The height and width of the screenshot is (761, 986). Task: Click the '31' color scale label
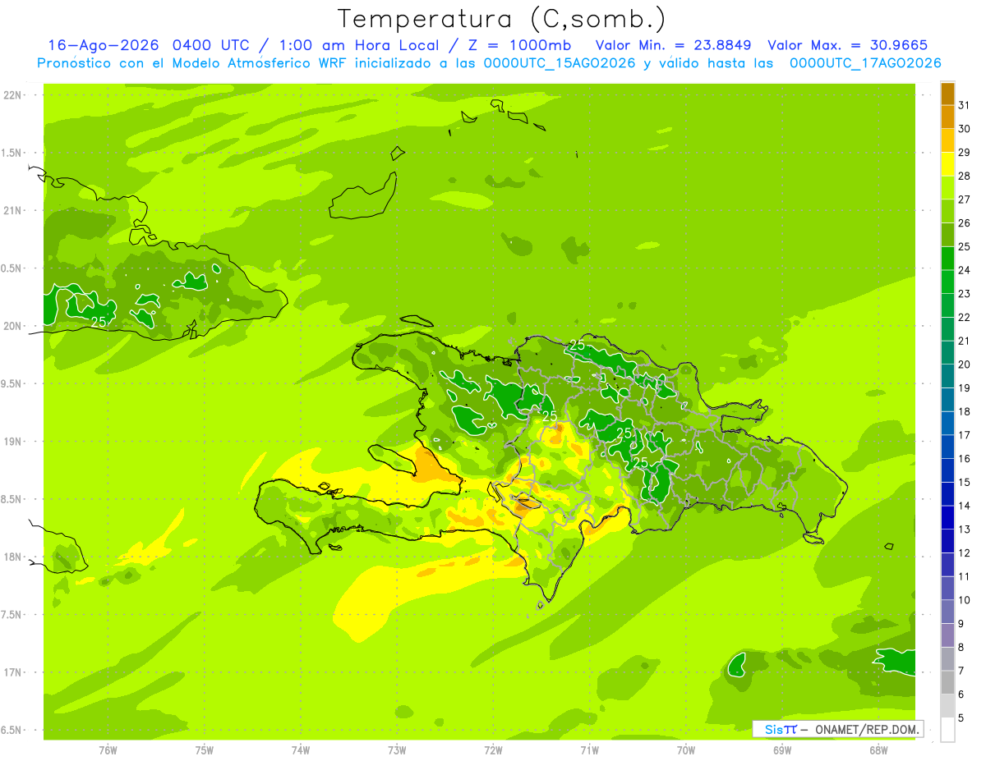point(964,105)
